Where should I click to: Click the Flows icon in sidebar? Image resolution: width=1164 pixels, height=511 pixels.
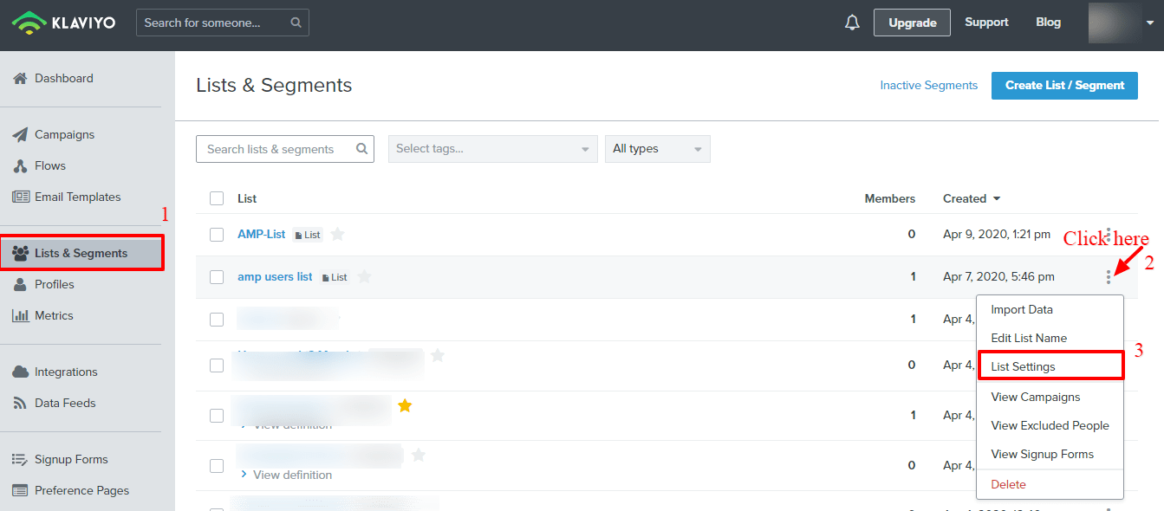point(20,165)
